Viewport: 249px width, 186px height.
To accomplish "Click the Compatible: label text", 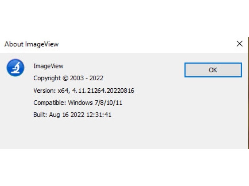I will click(x=49, y=103).
